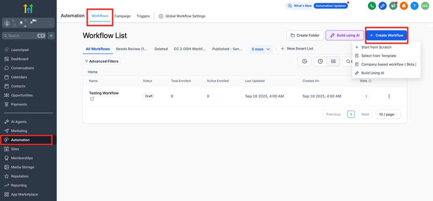Expand the 5 more smart lists dropdown
Screen dimensions: 433x201
pos(261,49)
